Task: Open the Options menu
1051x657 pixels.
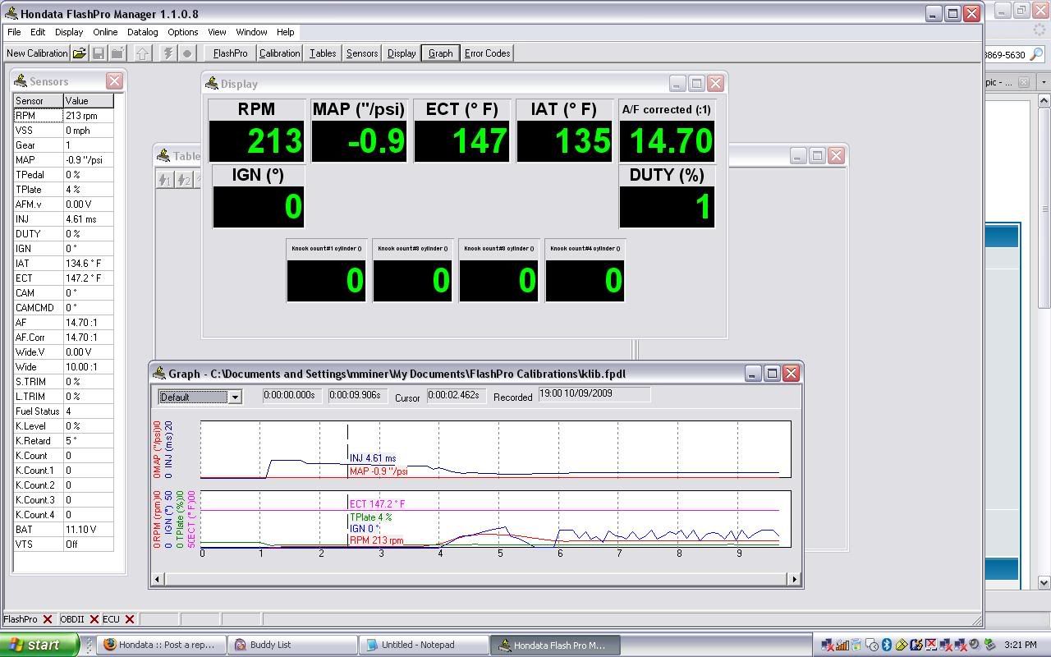Action: 182,32
